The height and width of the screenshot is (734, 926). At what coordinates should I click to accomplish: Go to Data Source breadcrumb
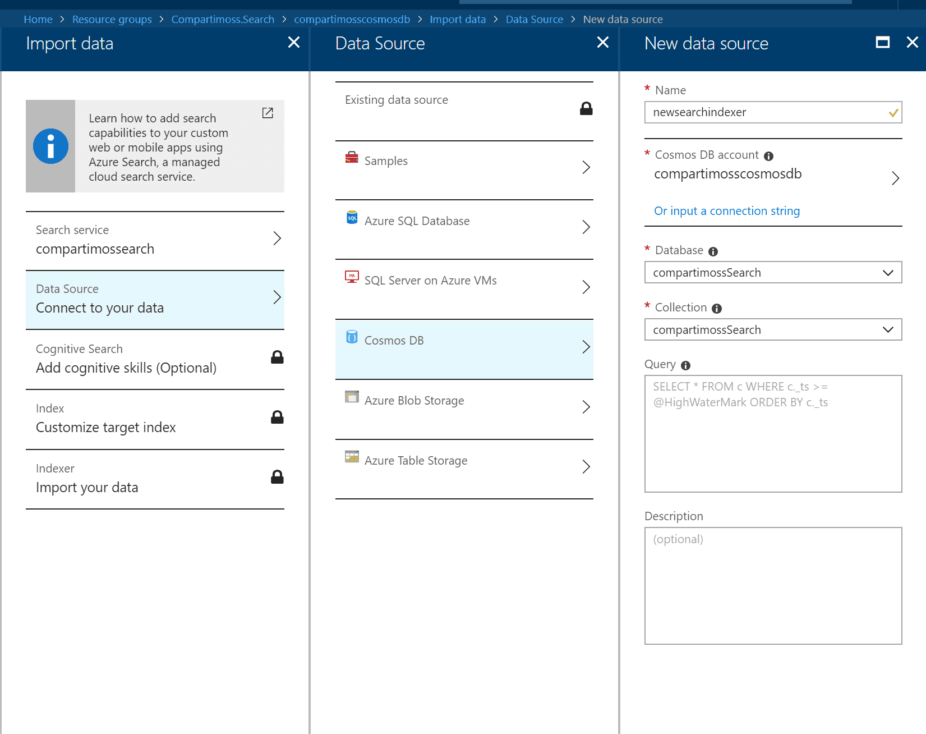[534, 19]
